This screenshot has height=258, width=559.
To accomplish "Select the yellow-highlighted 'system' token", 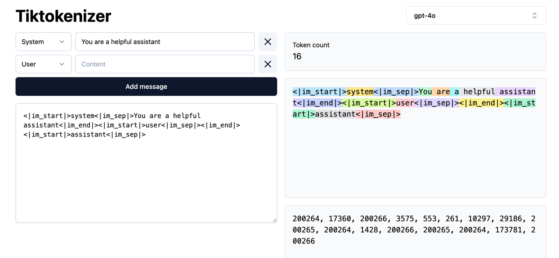I will coord(360,92).
